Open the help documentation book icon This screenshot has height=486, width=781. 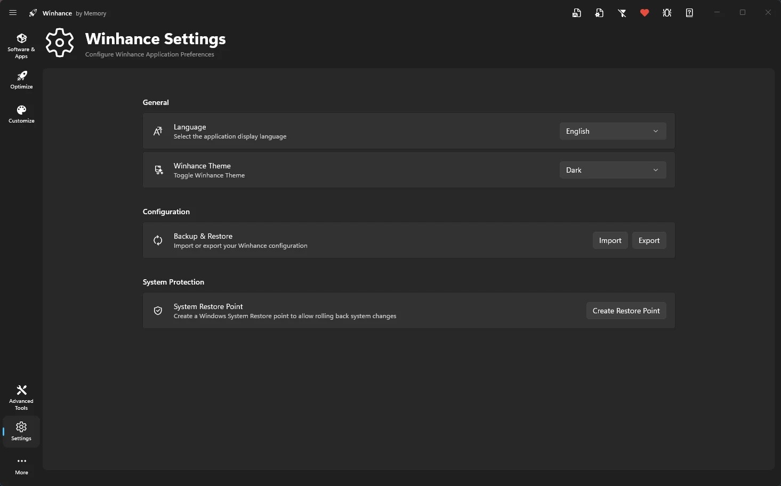pos(689,13)
